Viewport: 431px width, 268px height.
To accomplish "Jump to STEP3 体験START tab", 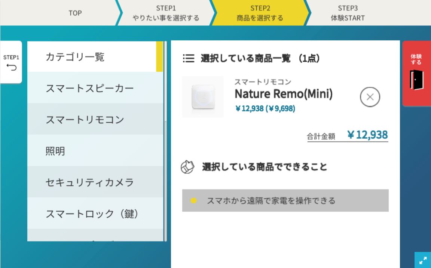I will click(348, 13).
